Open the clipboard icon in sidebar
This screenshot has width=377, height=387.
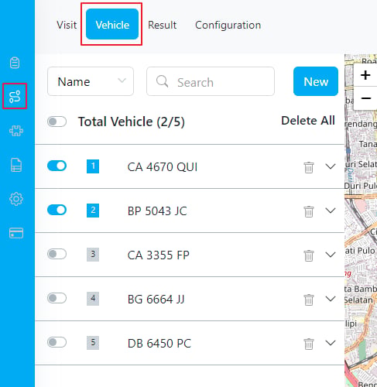pyautogui.click(x=15, y=63)
